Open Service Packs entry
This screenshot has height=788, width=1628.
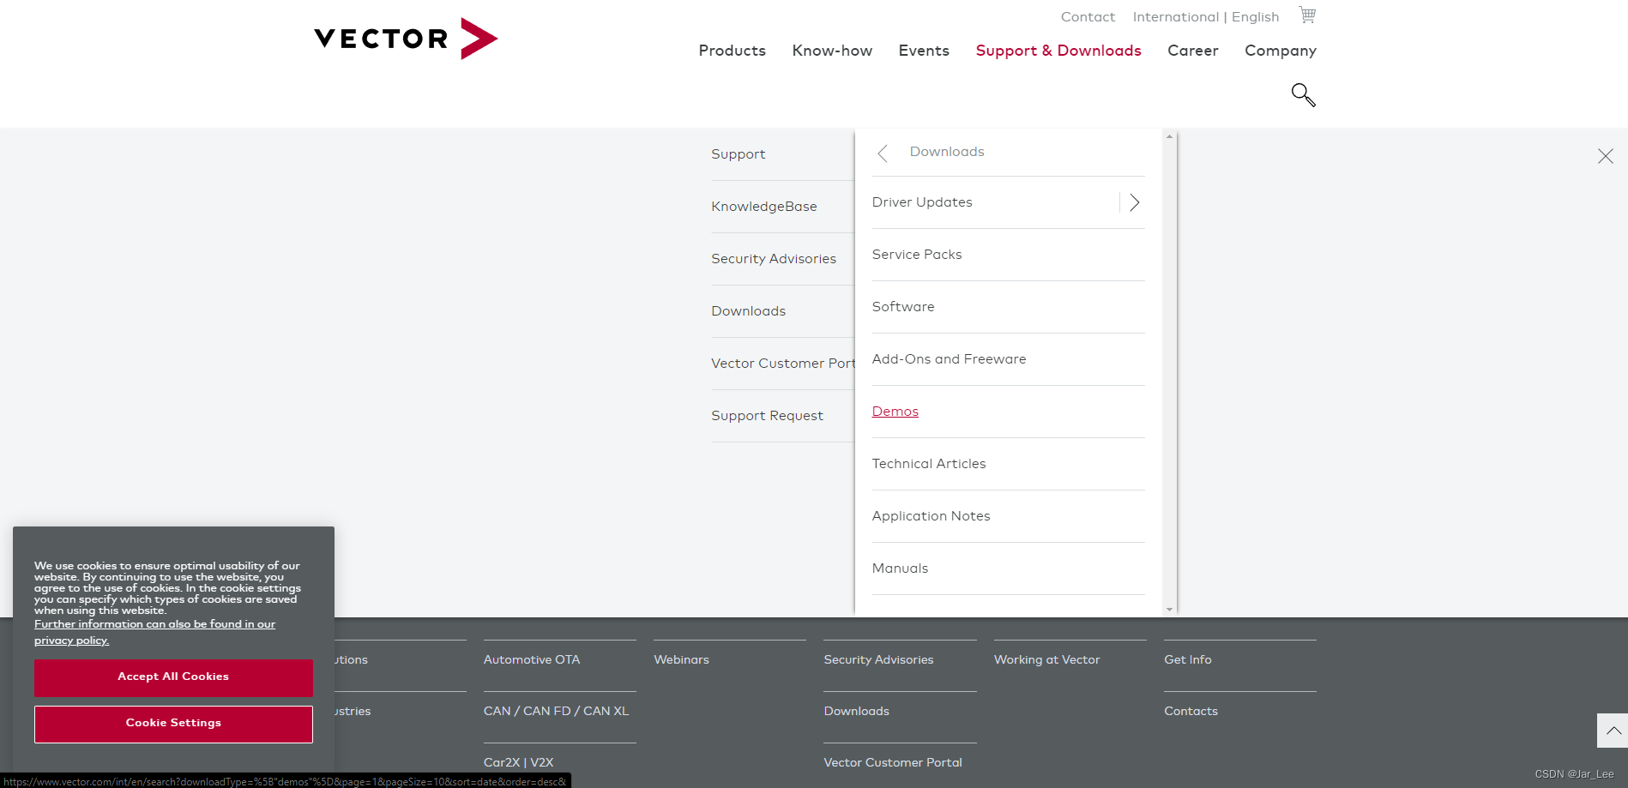tap(917, 255)
